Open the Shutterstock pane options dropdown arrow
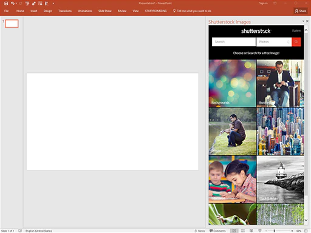 303,21
